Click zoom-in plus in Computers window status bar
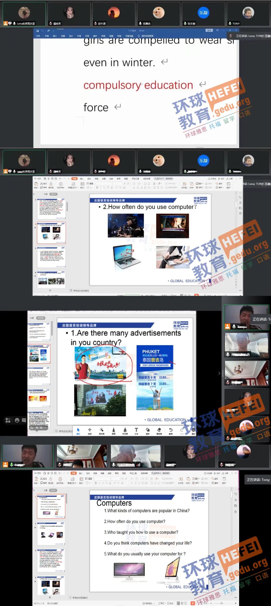Viewport: 271px width, 606px height. 236,603
